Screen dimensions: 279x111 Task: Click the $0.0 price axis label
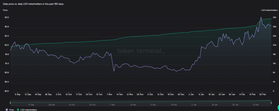7,91
